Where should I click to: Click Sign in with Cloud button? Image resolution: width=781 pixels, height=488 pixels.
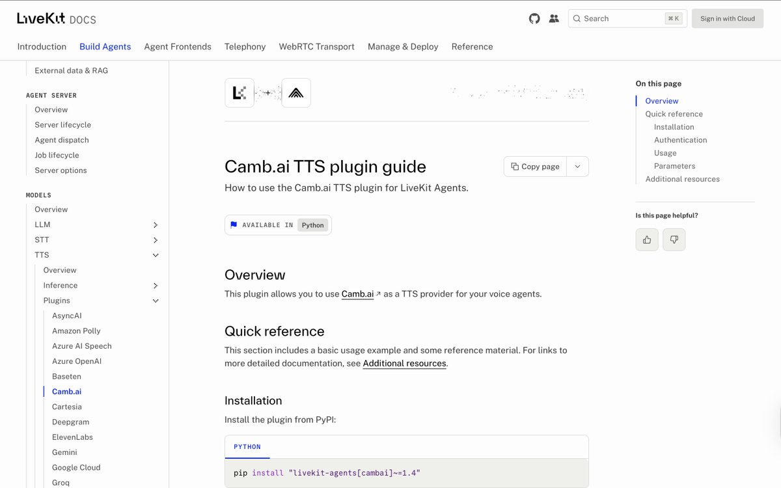pos(728,19)
